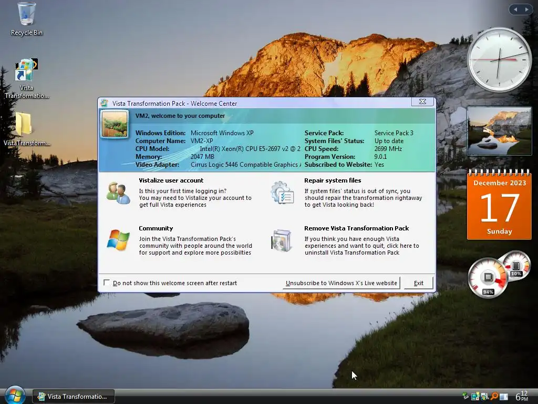Select the Vista Transformation shortcut on desktop
The image size is (538, 404).
coord(26,78)
